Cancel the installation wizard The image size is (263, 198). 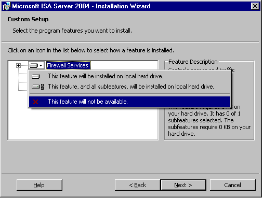click(x=232, y=185)
